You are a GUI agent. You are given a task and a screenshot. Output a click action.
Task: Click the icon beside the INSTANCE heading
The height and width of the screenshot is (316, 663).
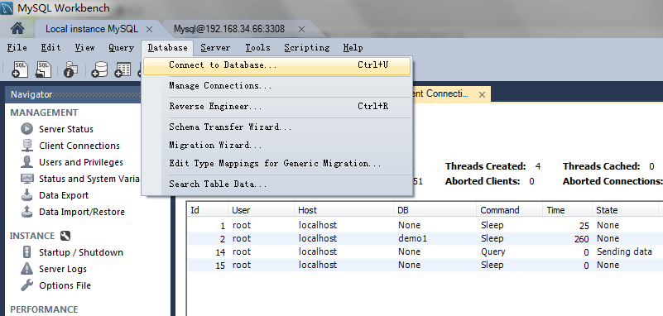pos(65,236)
